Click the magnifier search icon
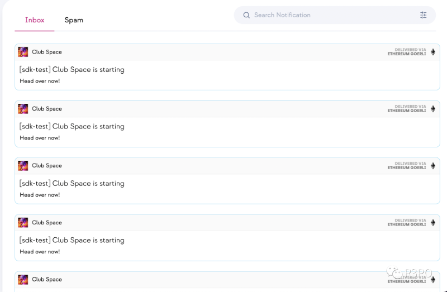Screen dimensions: 447x292 (x=246, y=15)
